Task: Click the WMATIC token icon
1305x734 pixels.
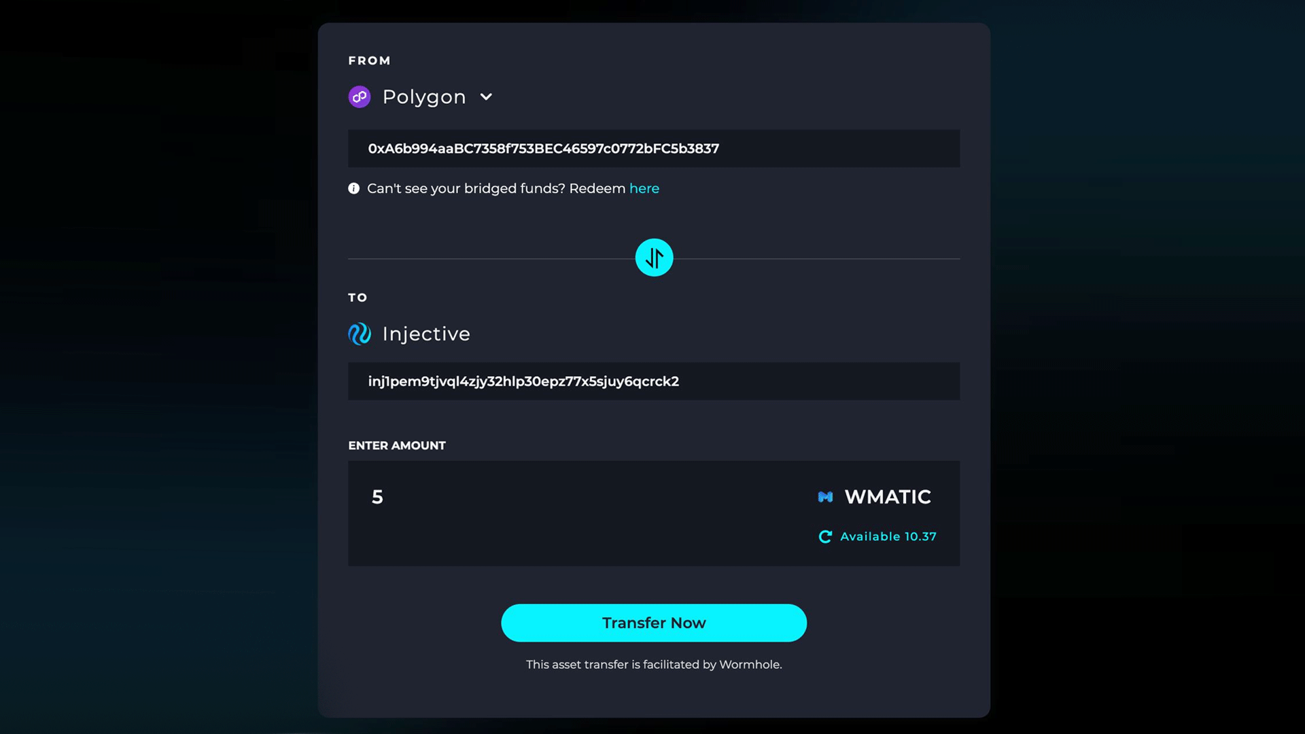Action: 825,497
